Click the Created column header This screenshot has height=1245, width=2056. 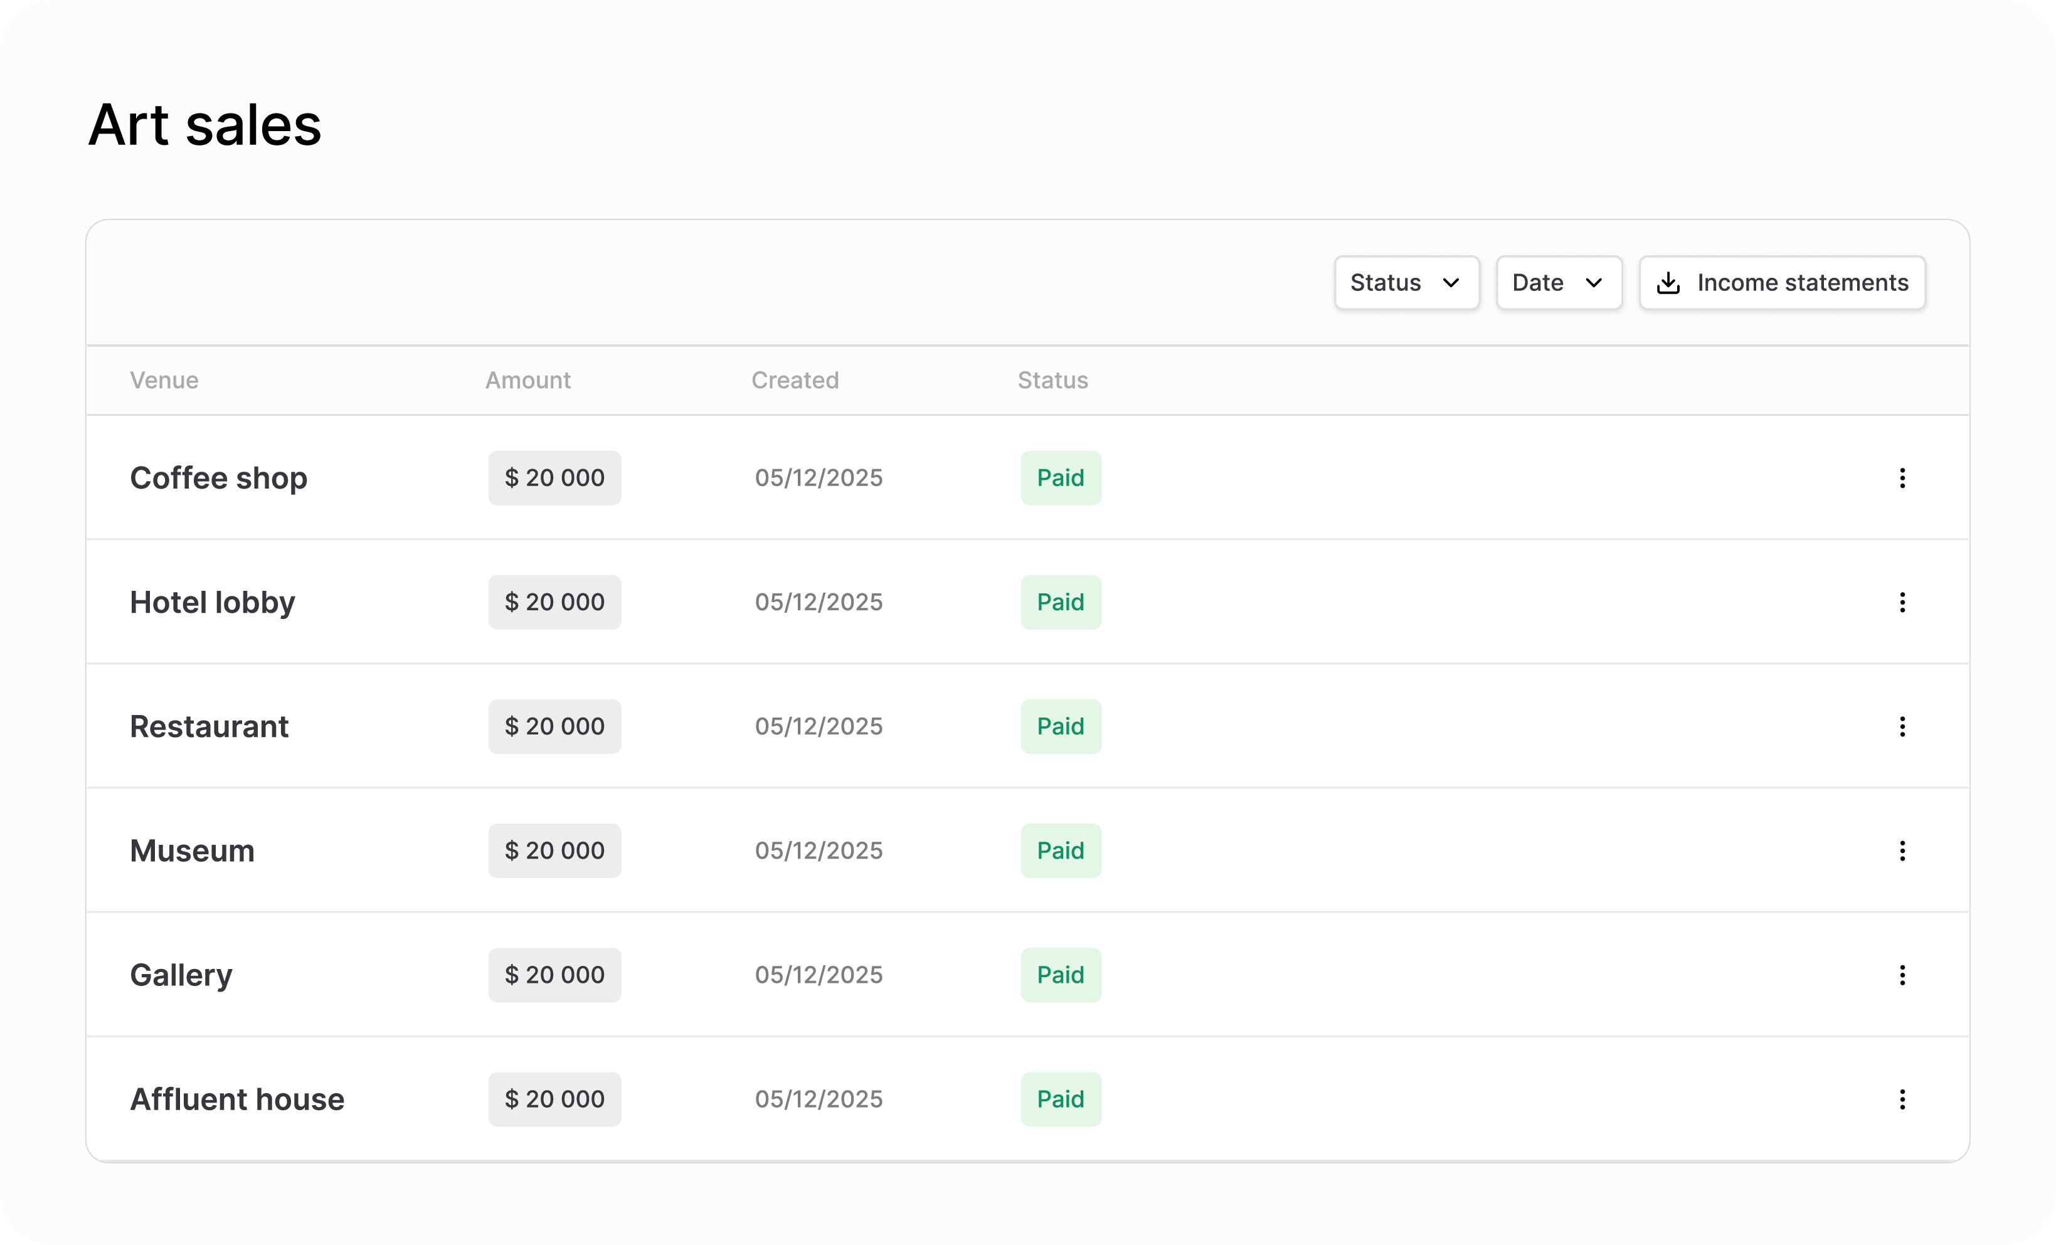coord(794,381)
